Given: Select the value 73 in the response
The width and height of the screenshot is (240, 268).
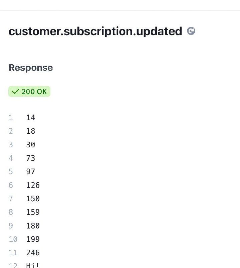Looking at the screenshot, I should point(30,158).
